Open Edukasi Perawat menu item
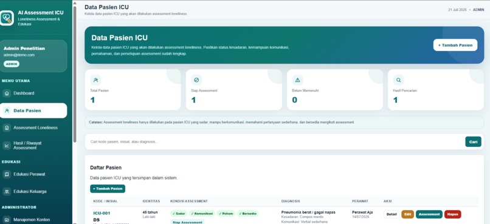Screen dimensions: 490x224 pyautogui.click(x=33, y=174)
